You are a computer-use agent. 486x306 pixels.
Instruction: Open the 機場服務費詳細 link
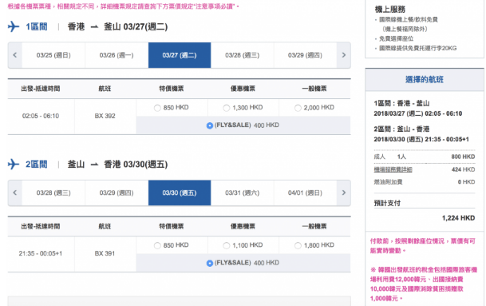393,169
